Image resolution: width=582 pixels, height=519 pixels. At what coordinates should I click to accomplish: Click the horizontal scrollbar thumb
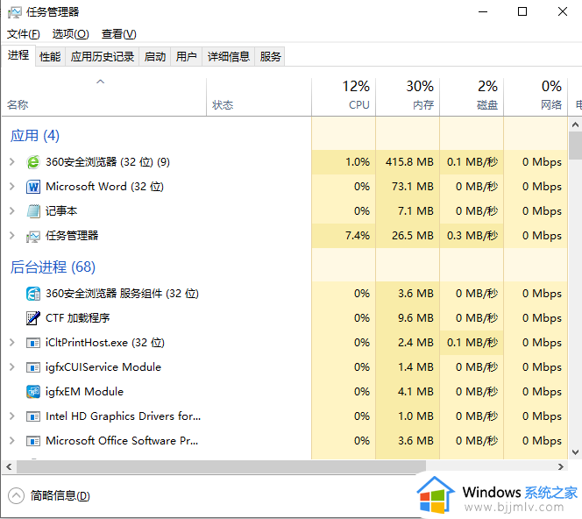tap(221, 466)
